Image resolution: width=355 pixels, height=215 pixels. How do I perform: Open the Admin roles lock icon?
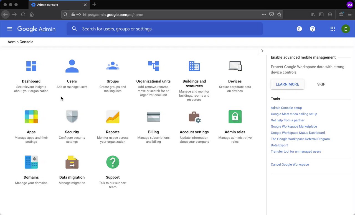click(235, 117)
